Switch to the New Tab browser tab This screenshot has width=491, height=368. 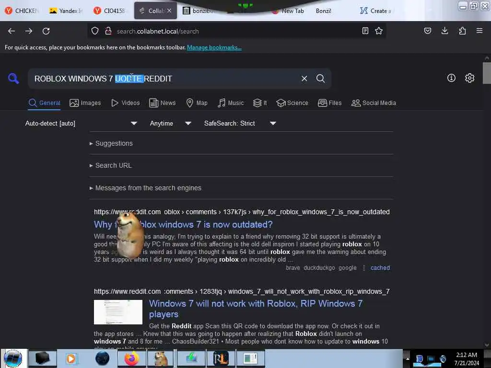pos(288,11)
